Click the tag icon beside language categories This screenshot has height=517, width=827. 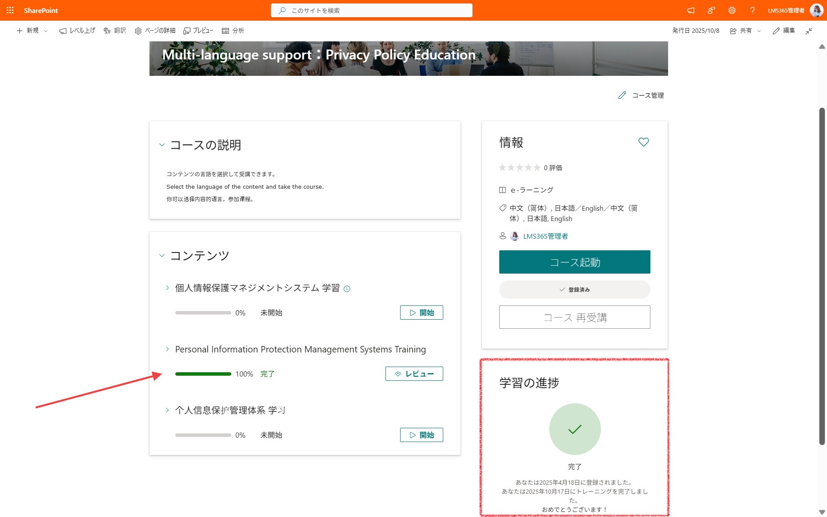tap(502, 208)
